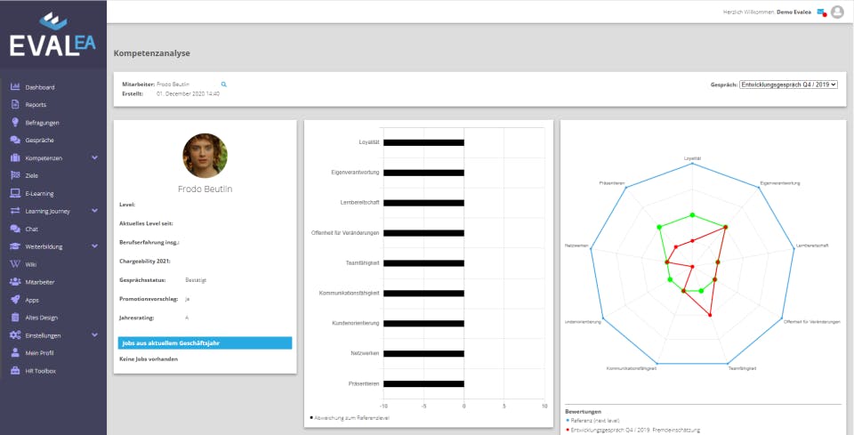Open the Apps page link
Screen dimensions: 854x435
tap(32, 300)
